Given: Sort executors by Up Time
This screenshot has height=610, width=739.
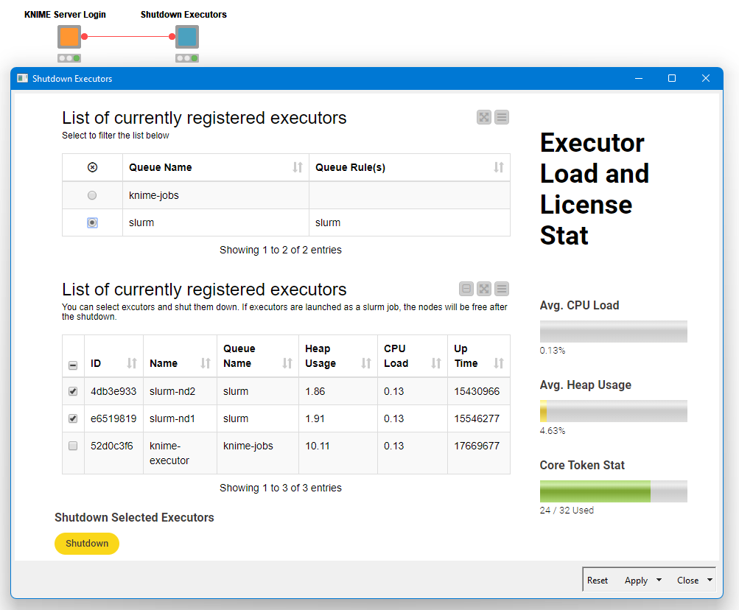Looking at the screenshot, I should 499,363.
